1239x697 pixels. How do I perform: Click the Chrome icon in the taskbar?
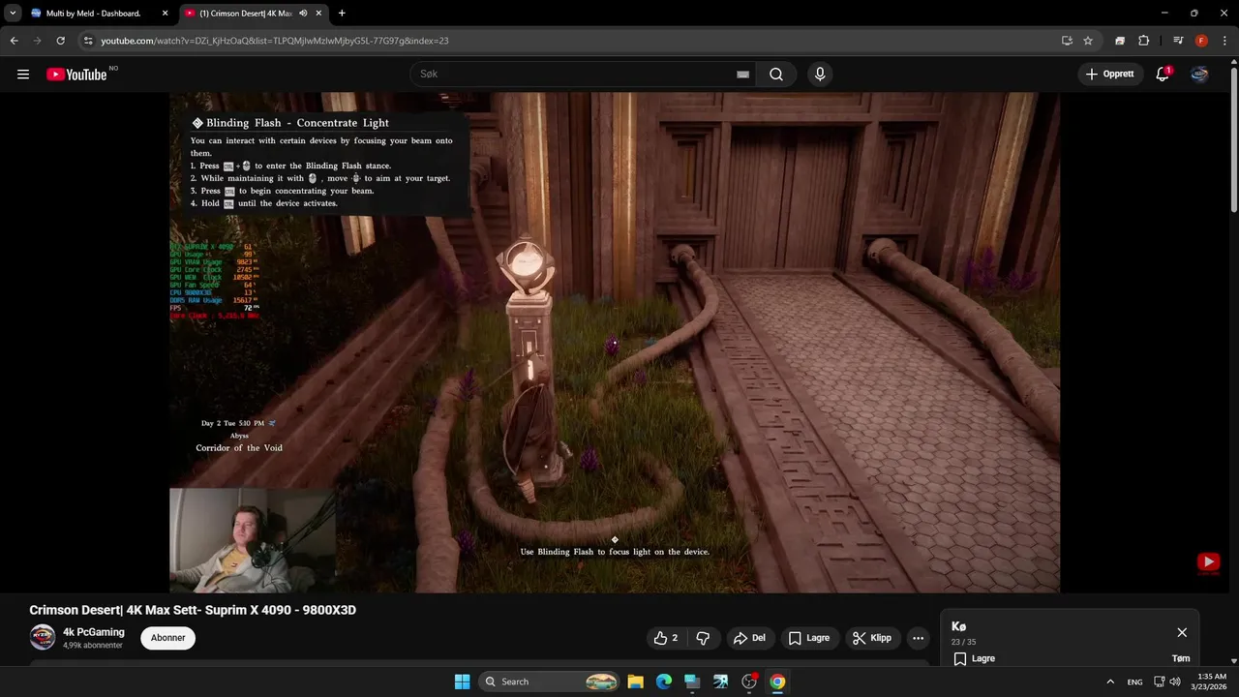click(x=777, y=682)
